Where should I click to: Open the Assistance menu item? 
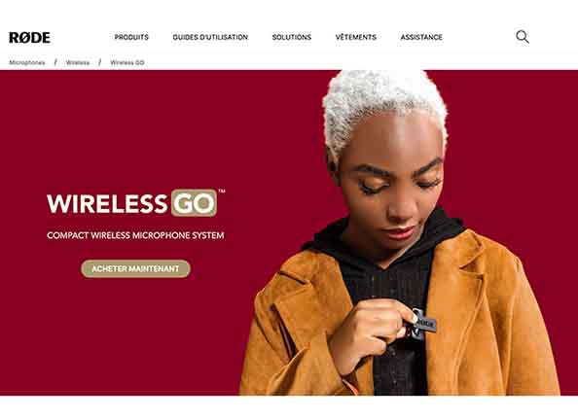coord(421,37)
